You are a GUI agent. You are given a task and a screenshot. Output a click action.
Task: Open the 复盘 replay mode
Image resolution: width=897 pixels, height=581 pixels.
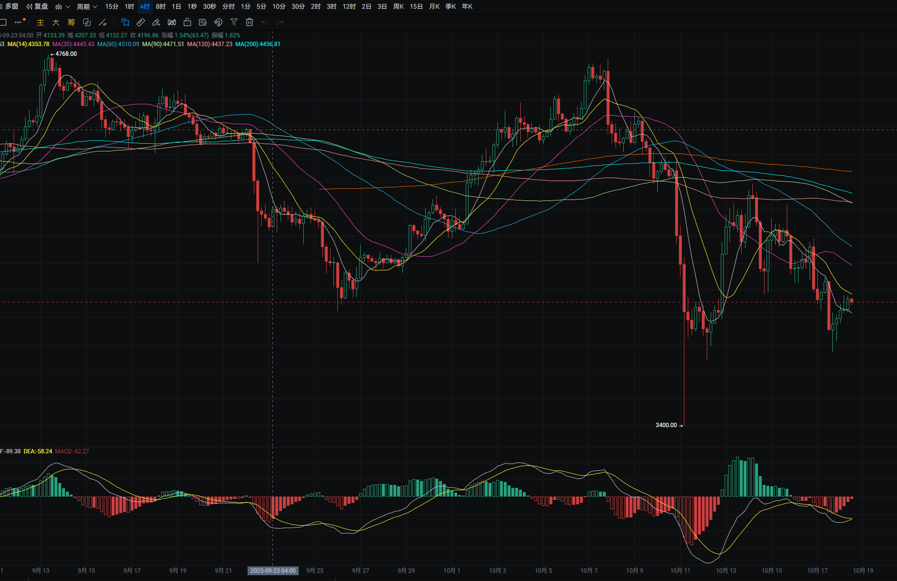pos(37,6)
